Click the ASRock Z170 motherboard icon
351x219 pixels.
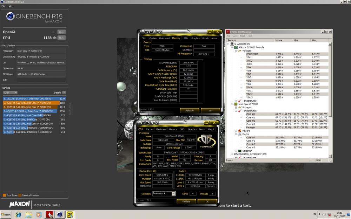[236, 47]
